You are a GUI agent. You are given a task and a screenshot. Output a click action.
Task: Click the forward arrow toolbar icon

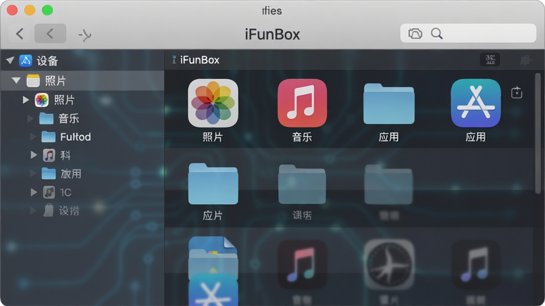tap(85, 35)
